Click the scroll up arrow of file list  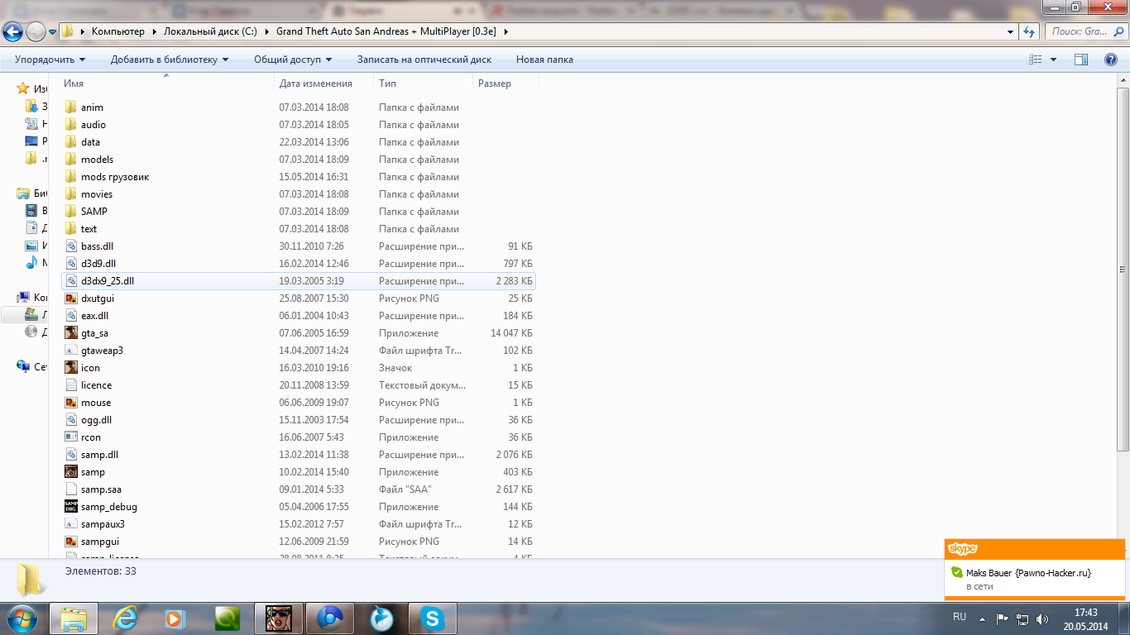[1123, 79]
